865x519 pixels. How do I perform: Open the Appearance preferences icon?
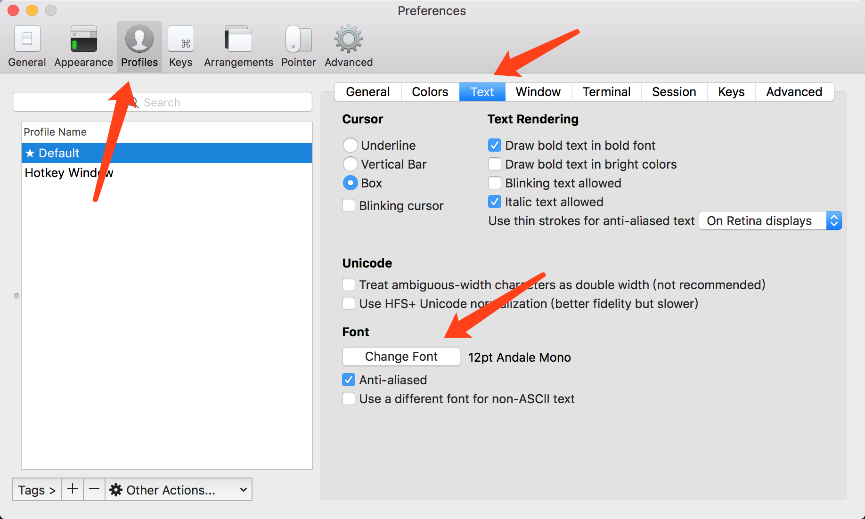83,40
